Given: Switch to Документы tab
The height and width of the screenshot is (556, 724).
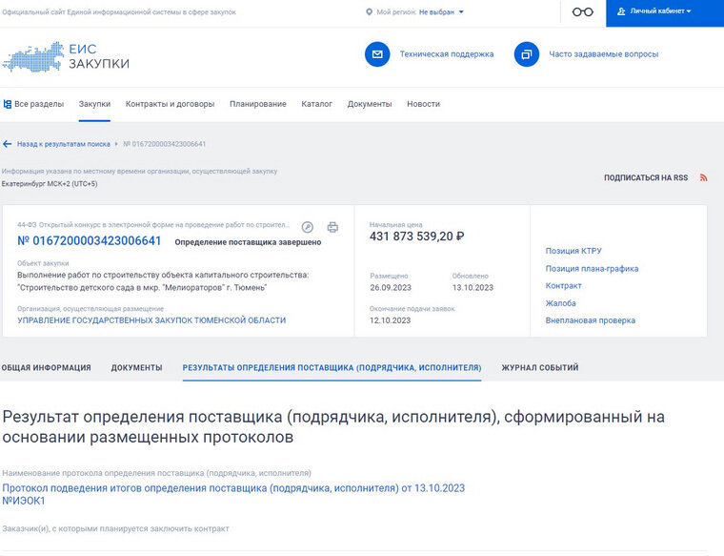Looking at the screenshot, I should point(136,368).
